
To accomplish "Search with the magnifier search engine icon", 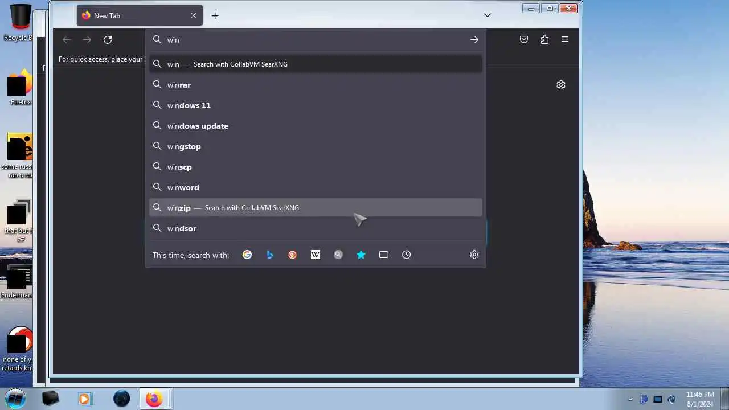I will pos(338,255).
